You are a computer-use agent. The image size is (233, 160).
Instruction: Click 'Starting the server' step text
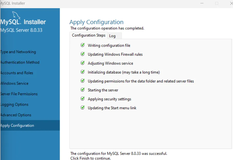103,90
